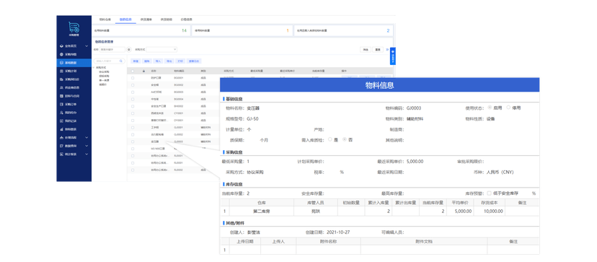Tick the checkbox for row BG0002
The height and width of the screenshot is (262, 597).
point(133,84)
